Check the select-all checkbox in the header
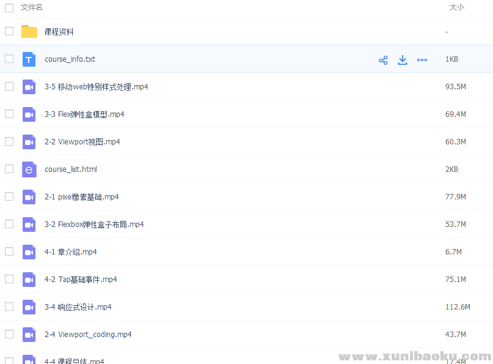Image resolution: width=493 pixels, height=364 pixels. [9, 7]
